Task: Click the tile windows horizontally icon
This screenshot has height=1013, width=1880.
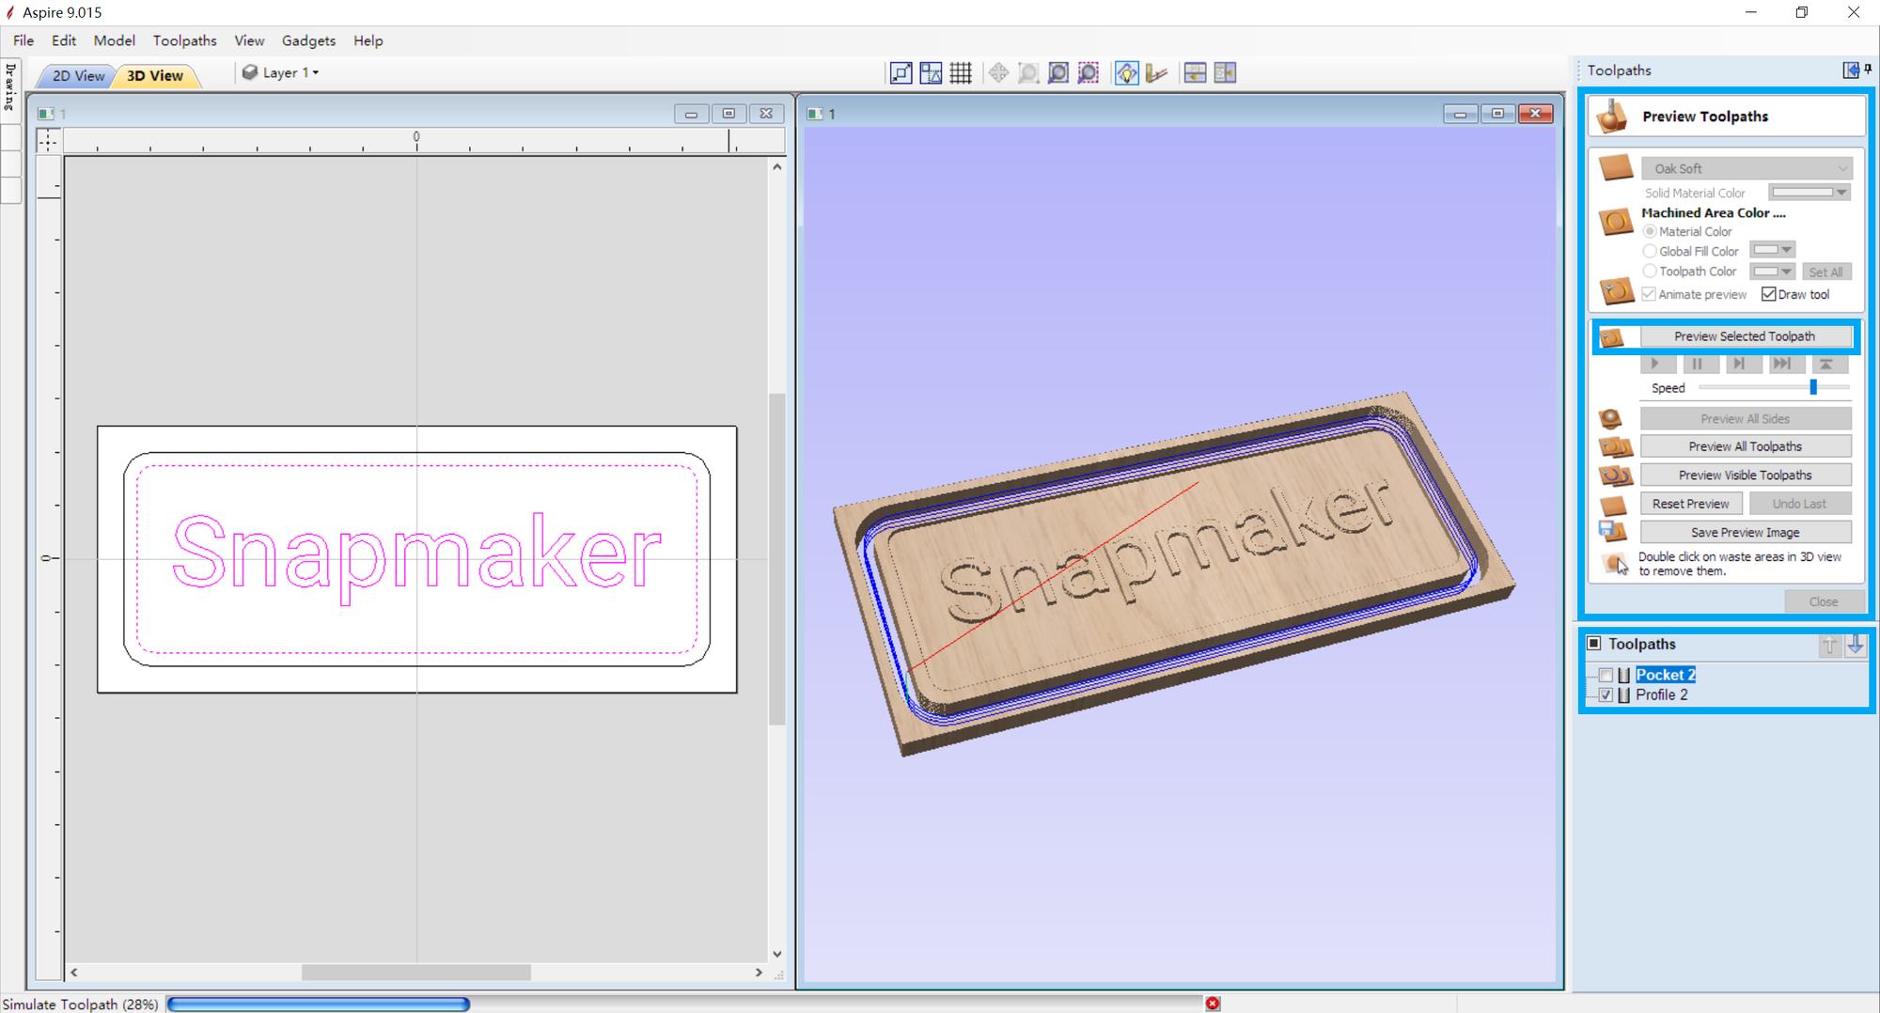Action: click(x=1195, y=73)
